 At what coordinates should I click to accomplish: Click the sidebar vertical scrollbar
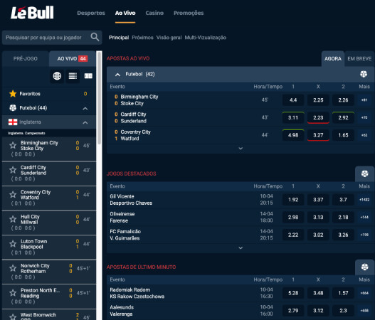coord(99,97)
